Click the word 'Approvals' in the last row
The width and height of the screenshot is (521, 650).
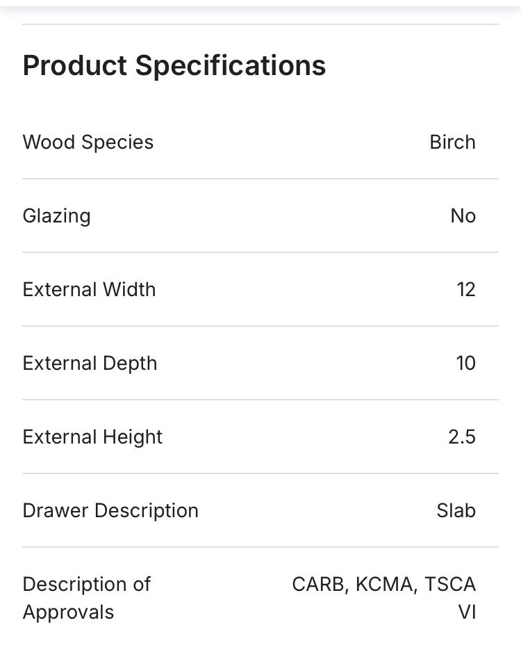68,612
